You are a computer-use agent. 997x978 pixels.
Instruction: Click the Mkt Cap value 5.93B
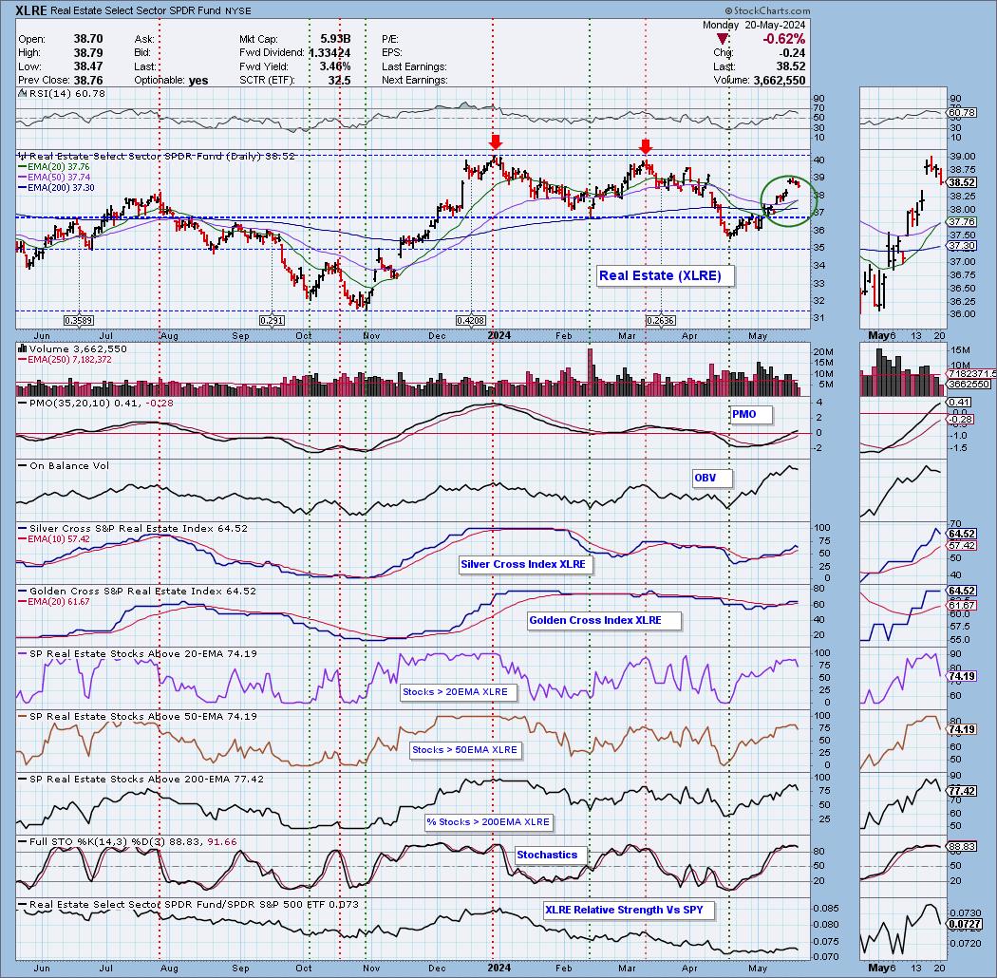point(335,39)
